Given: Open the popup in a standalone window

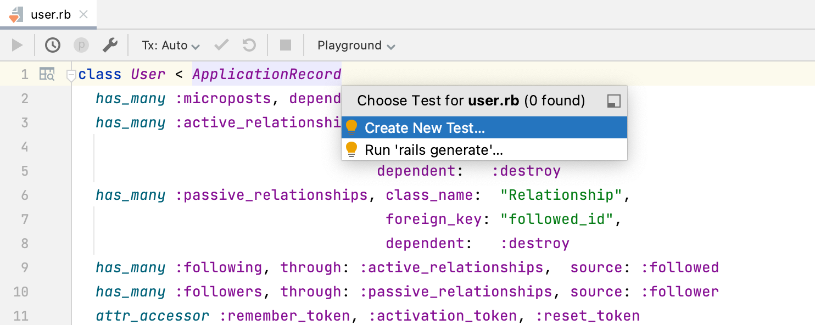Looking at the screenshot, I should tap(613, 101).
